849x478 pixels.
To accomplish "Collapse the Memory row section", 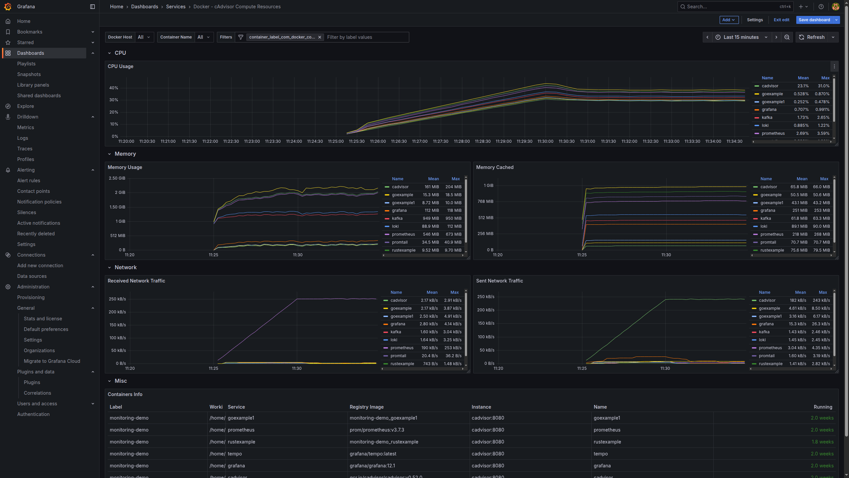I will tap(109, 154).
